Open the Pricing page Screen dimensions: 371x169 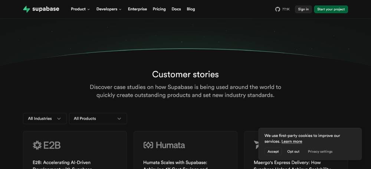[159, 9]
